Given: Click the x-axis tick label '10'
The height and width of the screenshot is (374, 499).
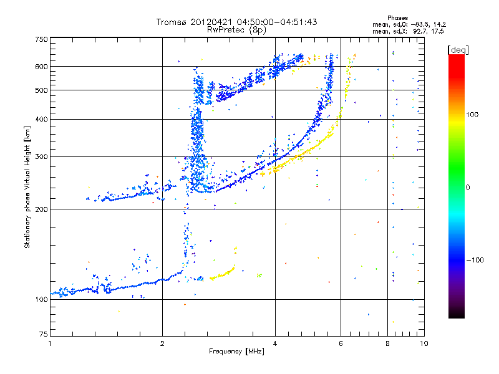Looking at the screenshot, I should point(424,343).
